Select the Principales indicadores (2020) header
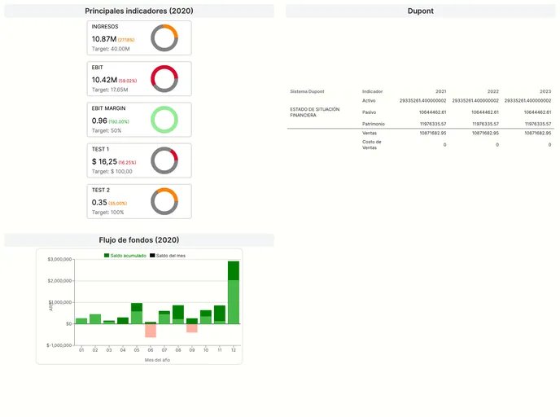This screenshot has width=560, height=417. (139, 11)
